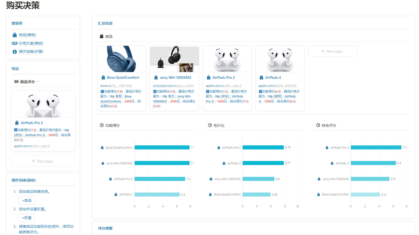Click the 1399元 price on AirPods 4 card
This screenshot has width=419, height=235.
(x=269, y=101)
